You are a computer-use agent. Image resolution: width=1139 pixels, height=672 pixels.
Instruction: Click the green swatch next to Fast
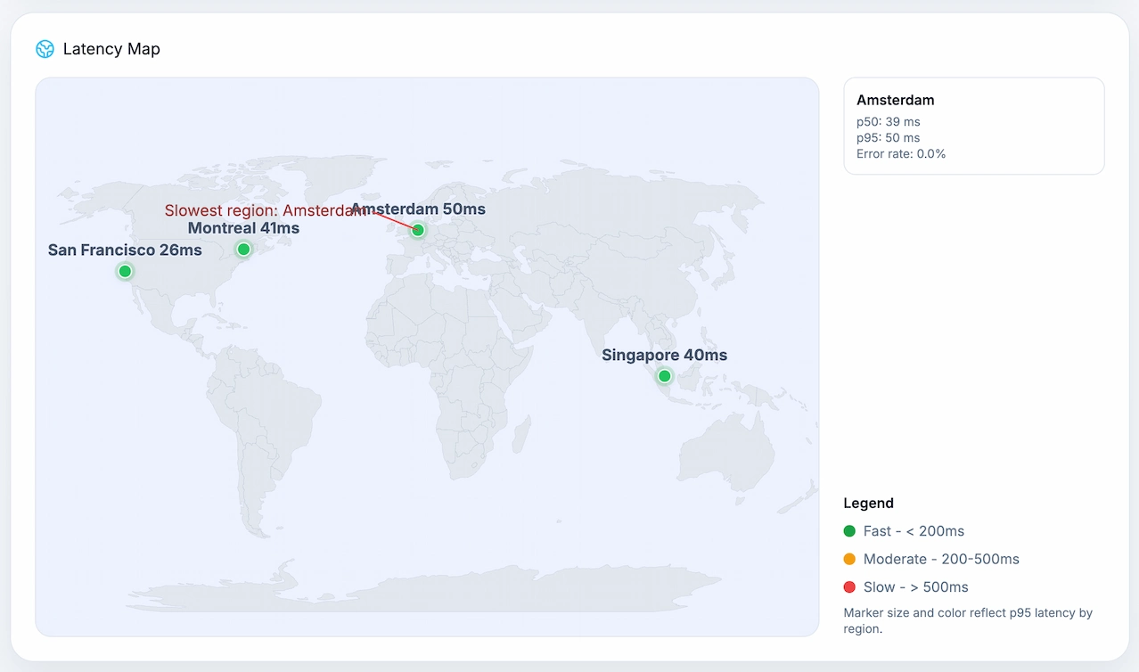tap(848, 530)
